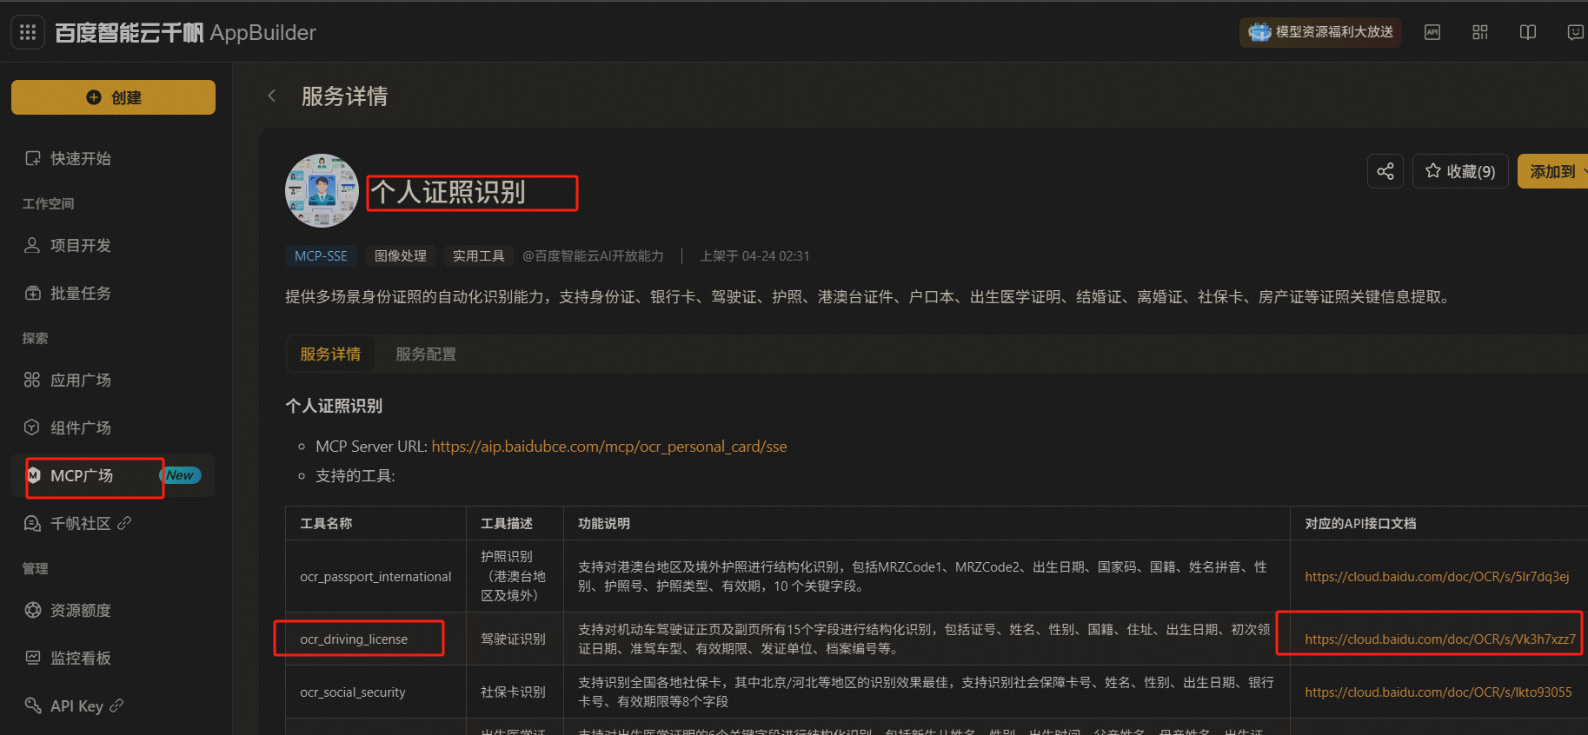Click the MCP广场 icon
This screenshot has height=735, width=1588.
click(34, 475)
